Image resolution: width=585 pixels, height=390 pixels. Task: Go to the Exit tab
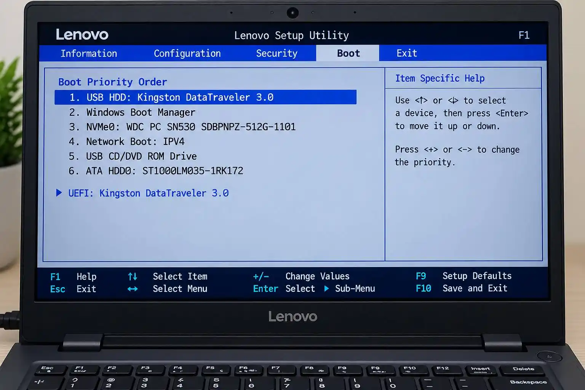pos(407,53)
